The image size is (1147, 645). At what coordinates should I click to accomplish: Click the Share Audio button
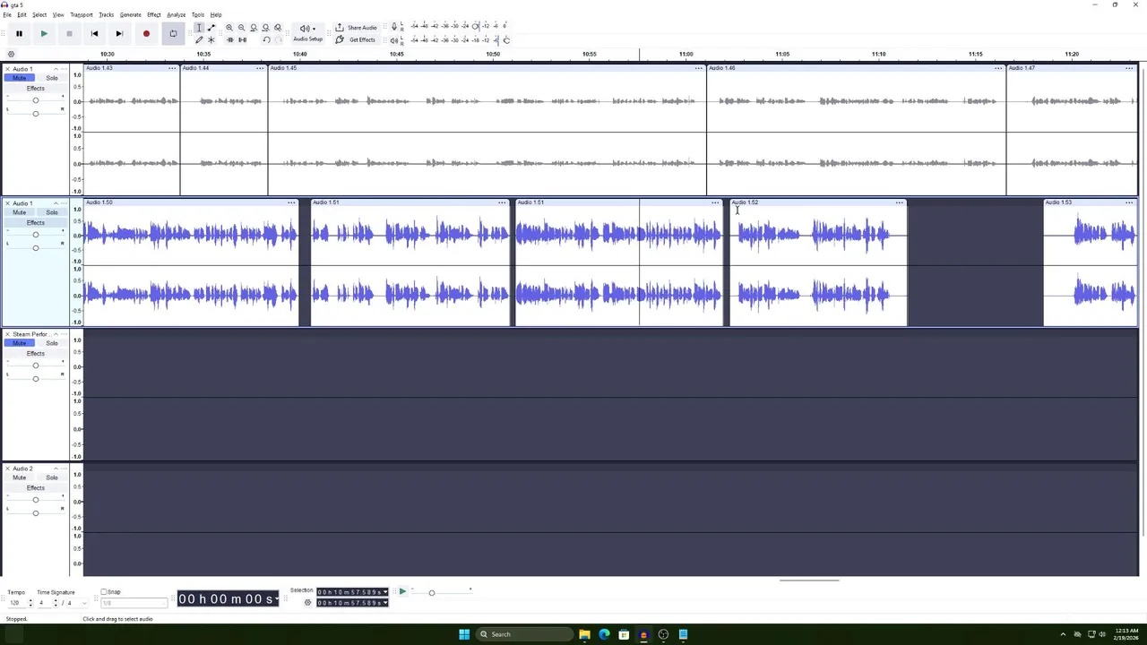point(357,28)
